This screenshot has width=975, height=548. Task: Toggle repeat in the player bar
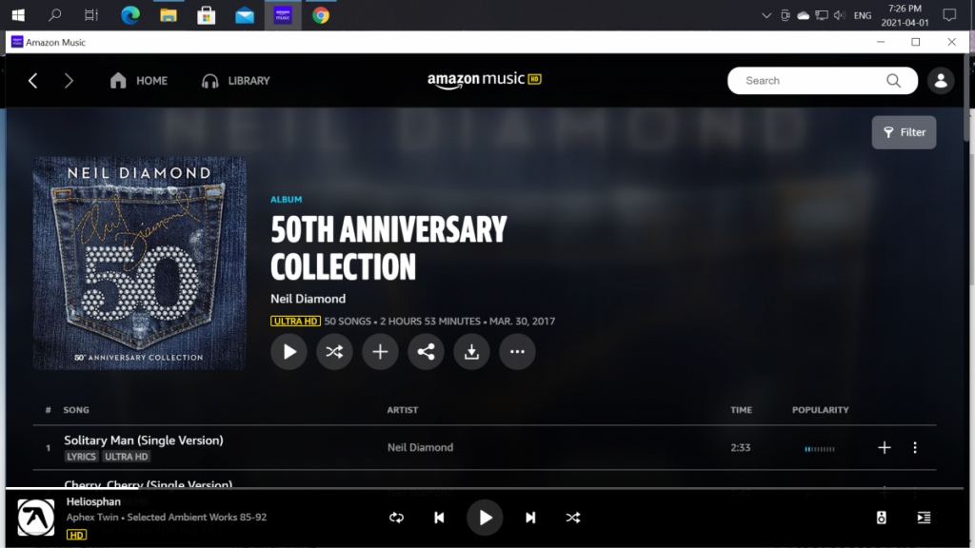click(x=396, y=518)
